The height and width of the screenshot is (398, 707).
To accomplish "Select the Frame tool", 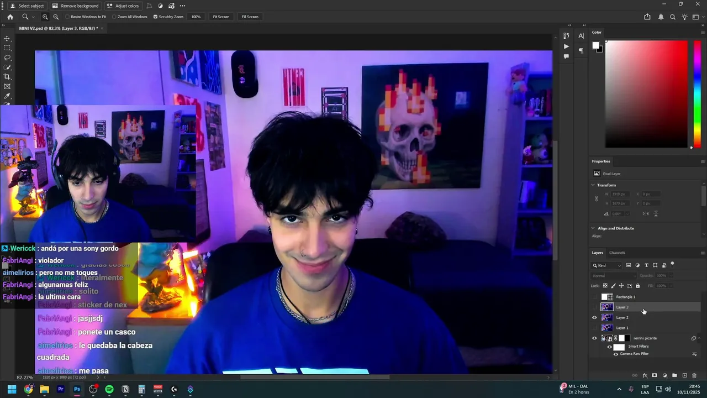I will click(x=7, y=86).
